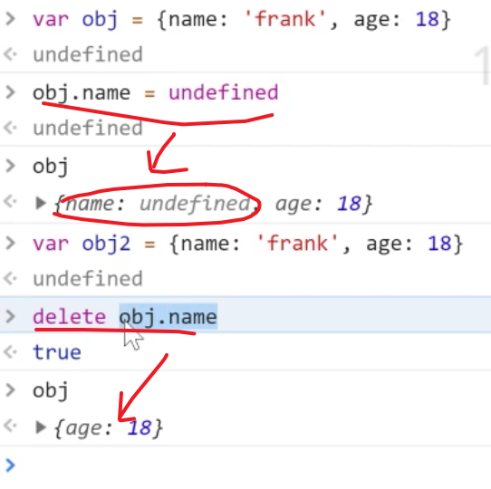Expand the {age: 18} object output
491x489 pixels.
[x=41, y=427]
